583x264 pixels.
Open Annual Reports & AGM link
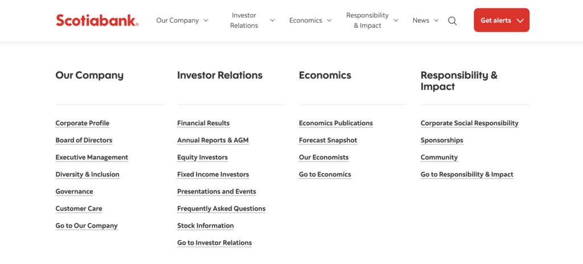click(213, 140)
